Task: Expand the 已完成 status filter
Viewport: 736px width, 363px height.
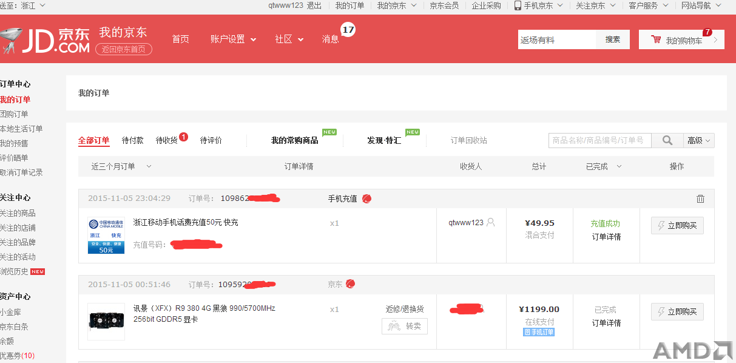Action: pos(604,166)
